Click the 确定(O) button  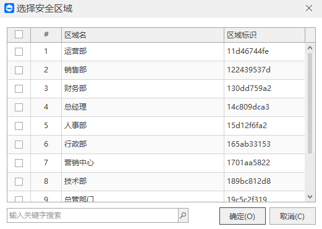click(242, 216)
